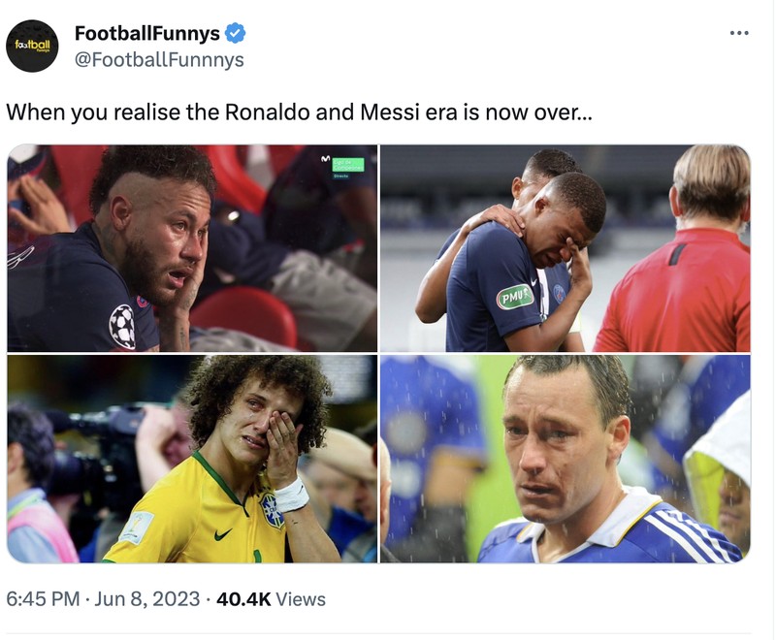Click the green broadcast overlay in Neymar photo
The width and height of the screenshot is (776, 640).
(x=346, y=163)
